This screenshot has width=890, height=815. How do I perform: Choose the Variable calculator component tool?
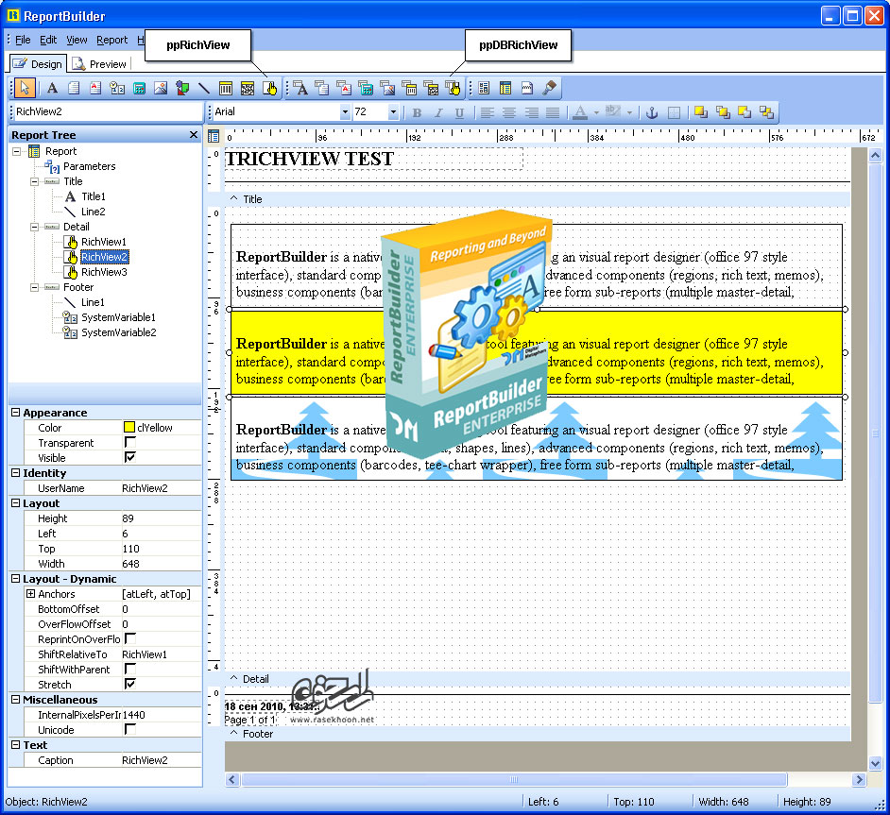[x=139, y=88]
